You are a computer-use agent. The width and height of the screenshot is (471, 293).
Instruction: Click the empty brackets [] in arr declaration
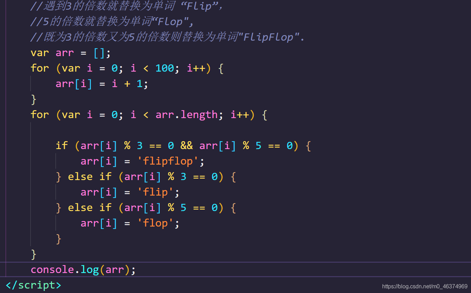click(x=99, y=53)
